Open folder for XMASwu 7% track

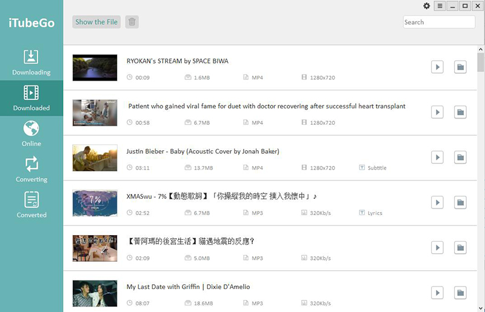460,202
